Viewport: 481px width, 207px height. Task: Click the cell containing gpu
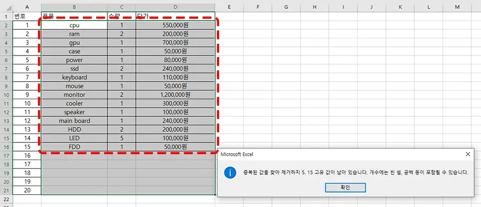click(x=74, y=42)
